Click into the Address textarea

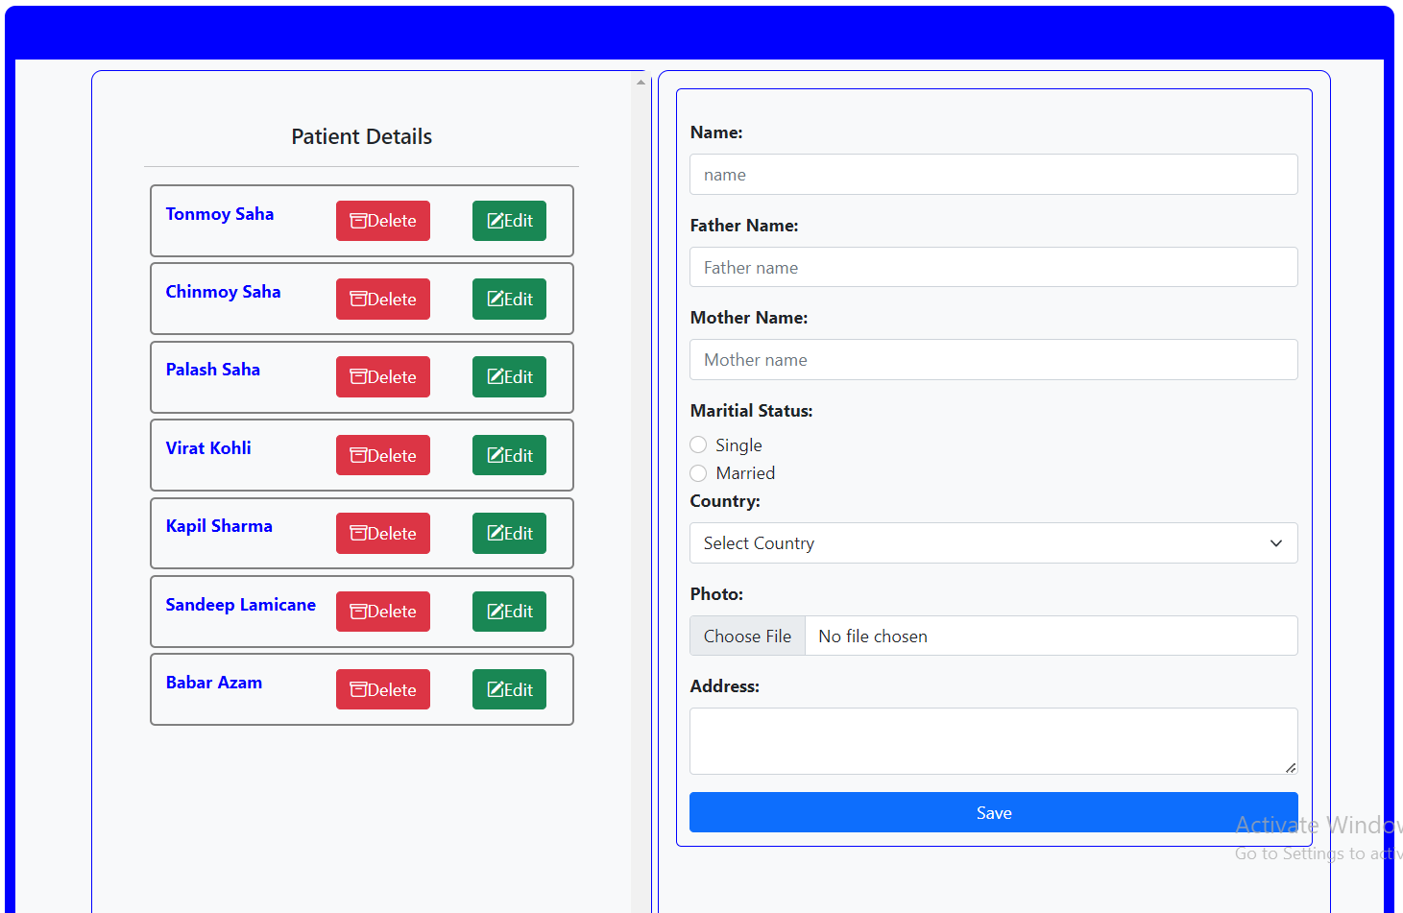coord(993,740)
